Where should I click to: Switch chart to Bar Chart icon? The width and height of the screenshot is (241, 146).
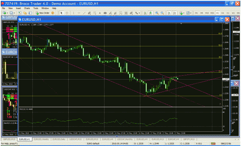145,13
